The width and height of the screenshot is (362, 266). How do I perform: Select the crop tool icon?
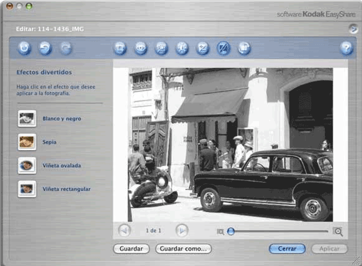[120, 48]
